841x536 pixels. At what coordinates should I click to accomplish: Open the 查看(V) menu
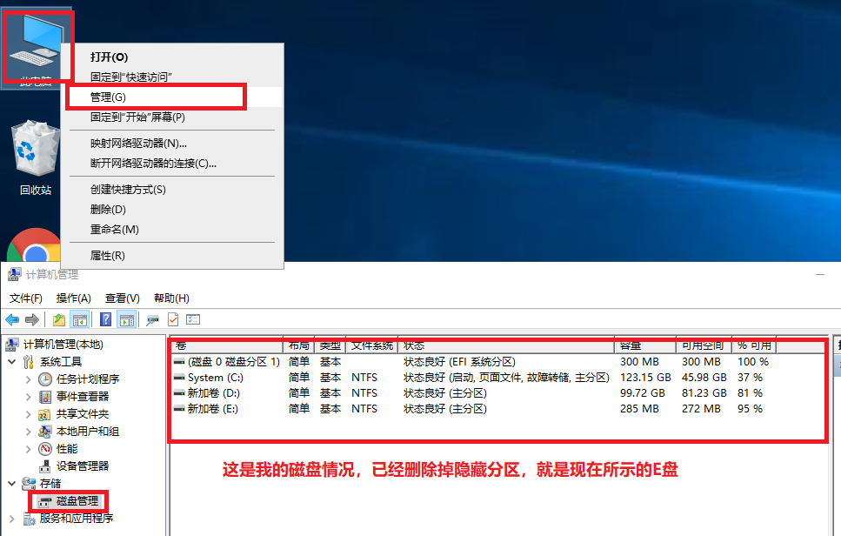(x=123, y=298)
